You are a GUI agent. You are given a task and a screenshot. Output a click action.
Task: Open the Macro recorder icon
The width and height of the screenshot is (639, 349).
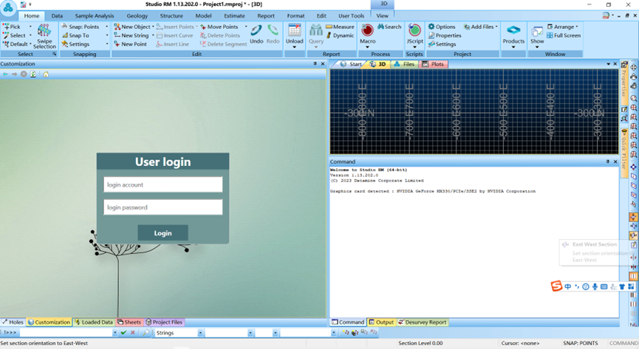tap(367, 34)
